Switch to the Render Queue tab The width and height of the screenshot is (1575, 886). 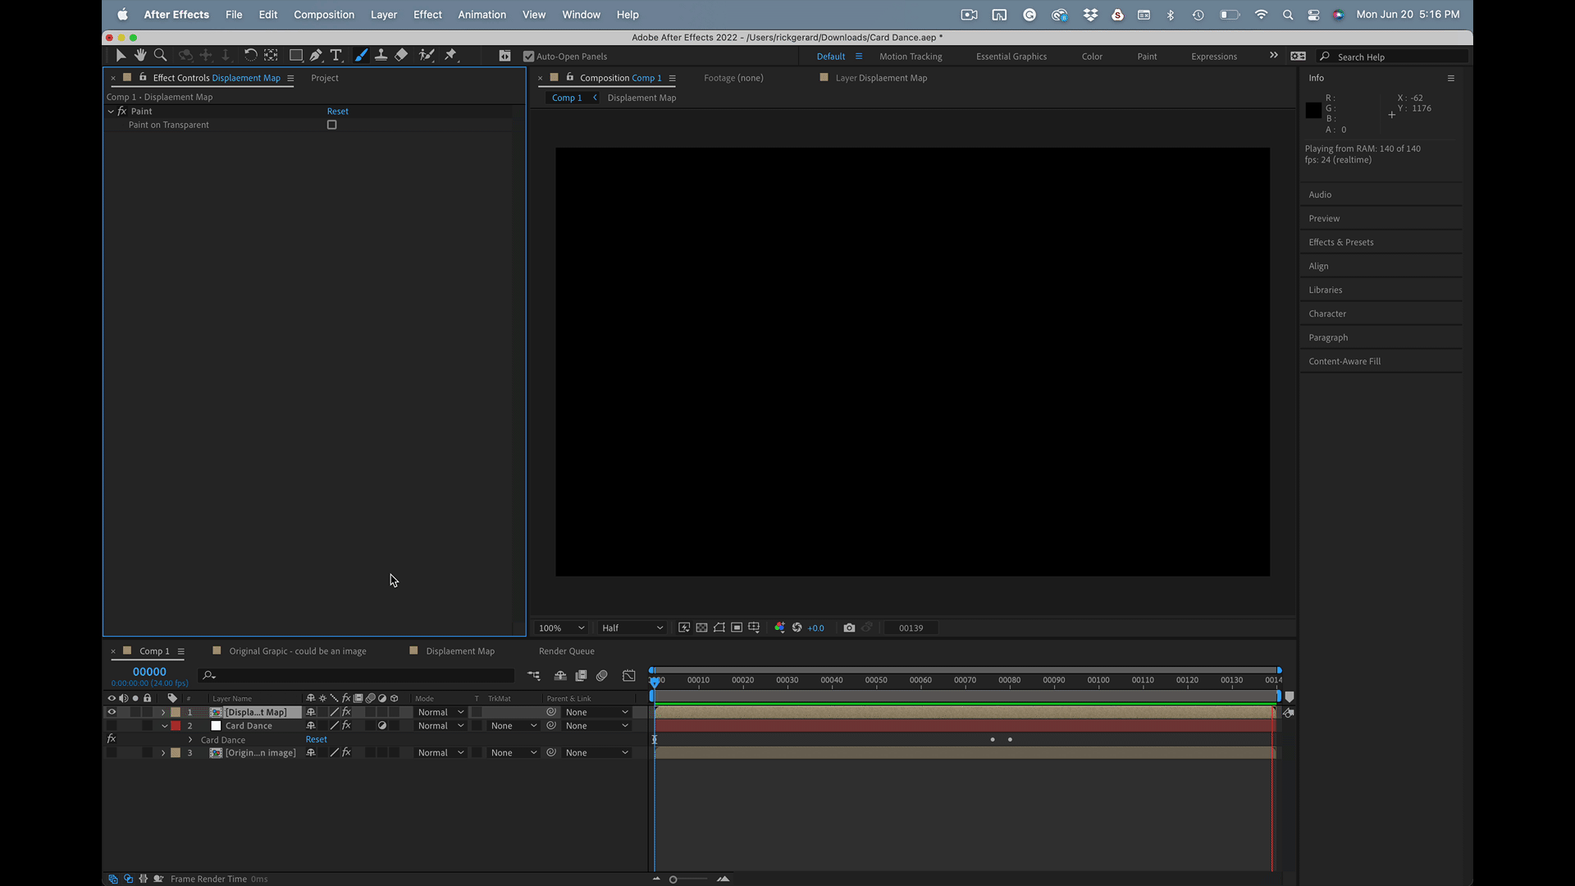click(x=566, y=651)
